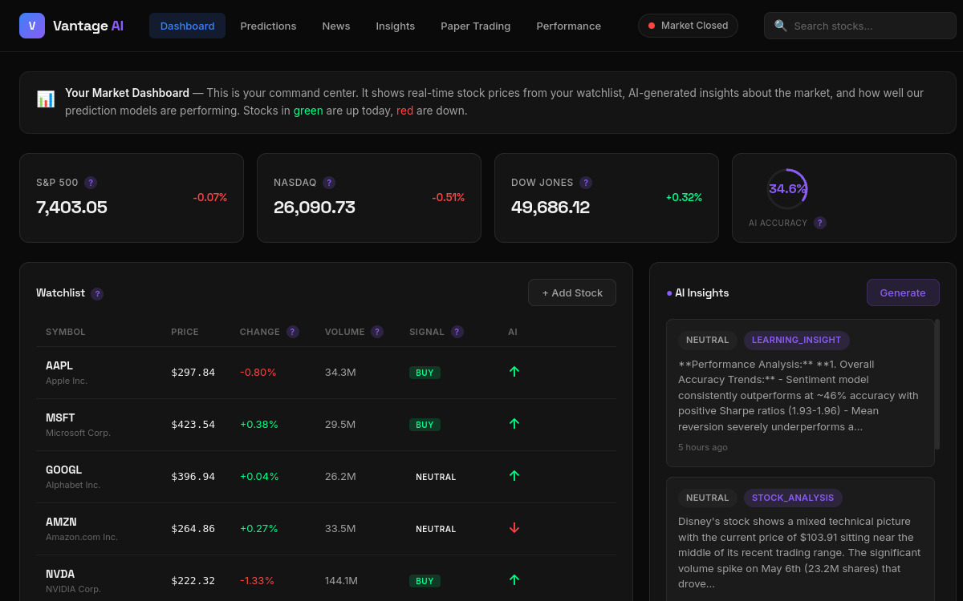Click the $297.84 price cell
Viewport: 963px width, 601px height.
(x=193, y=373)
